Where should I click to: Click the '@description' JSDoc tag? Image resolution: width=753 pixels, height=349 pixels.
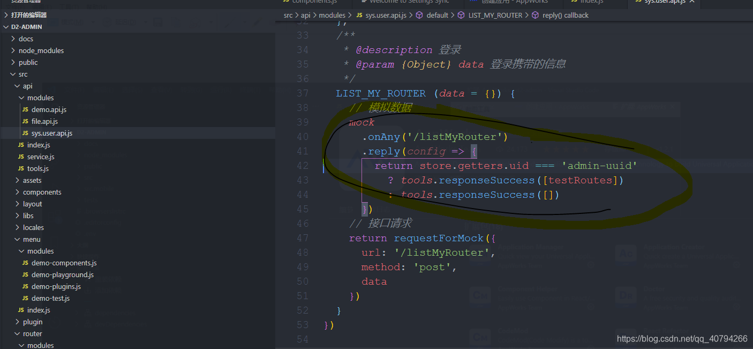tap(394, 50)
